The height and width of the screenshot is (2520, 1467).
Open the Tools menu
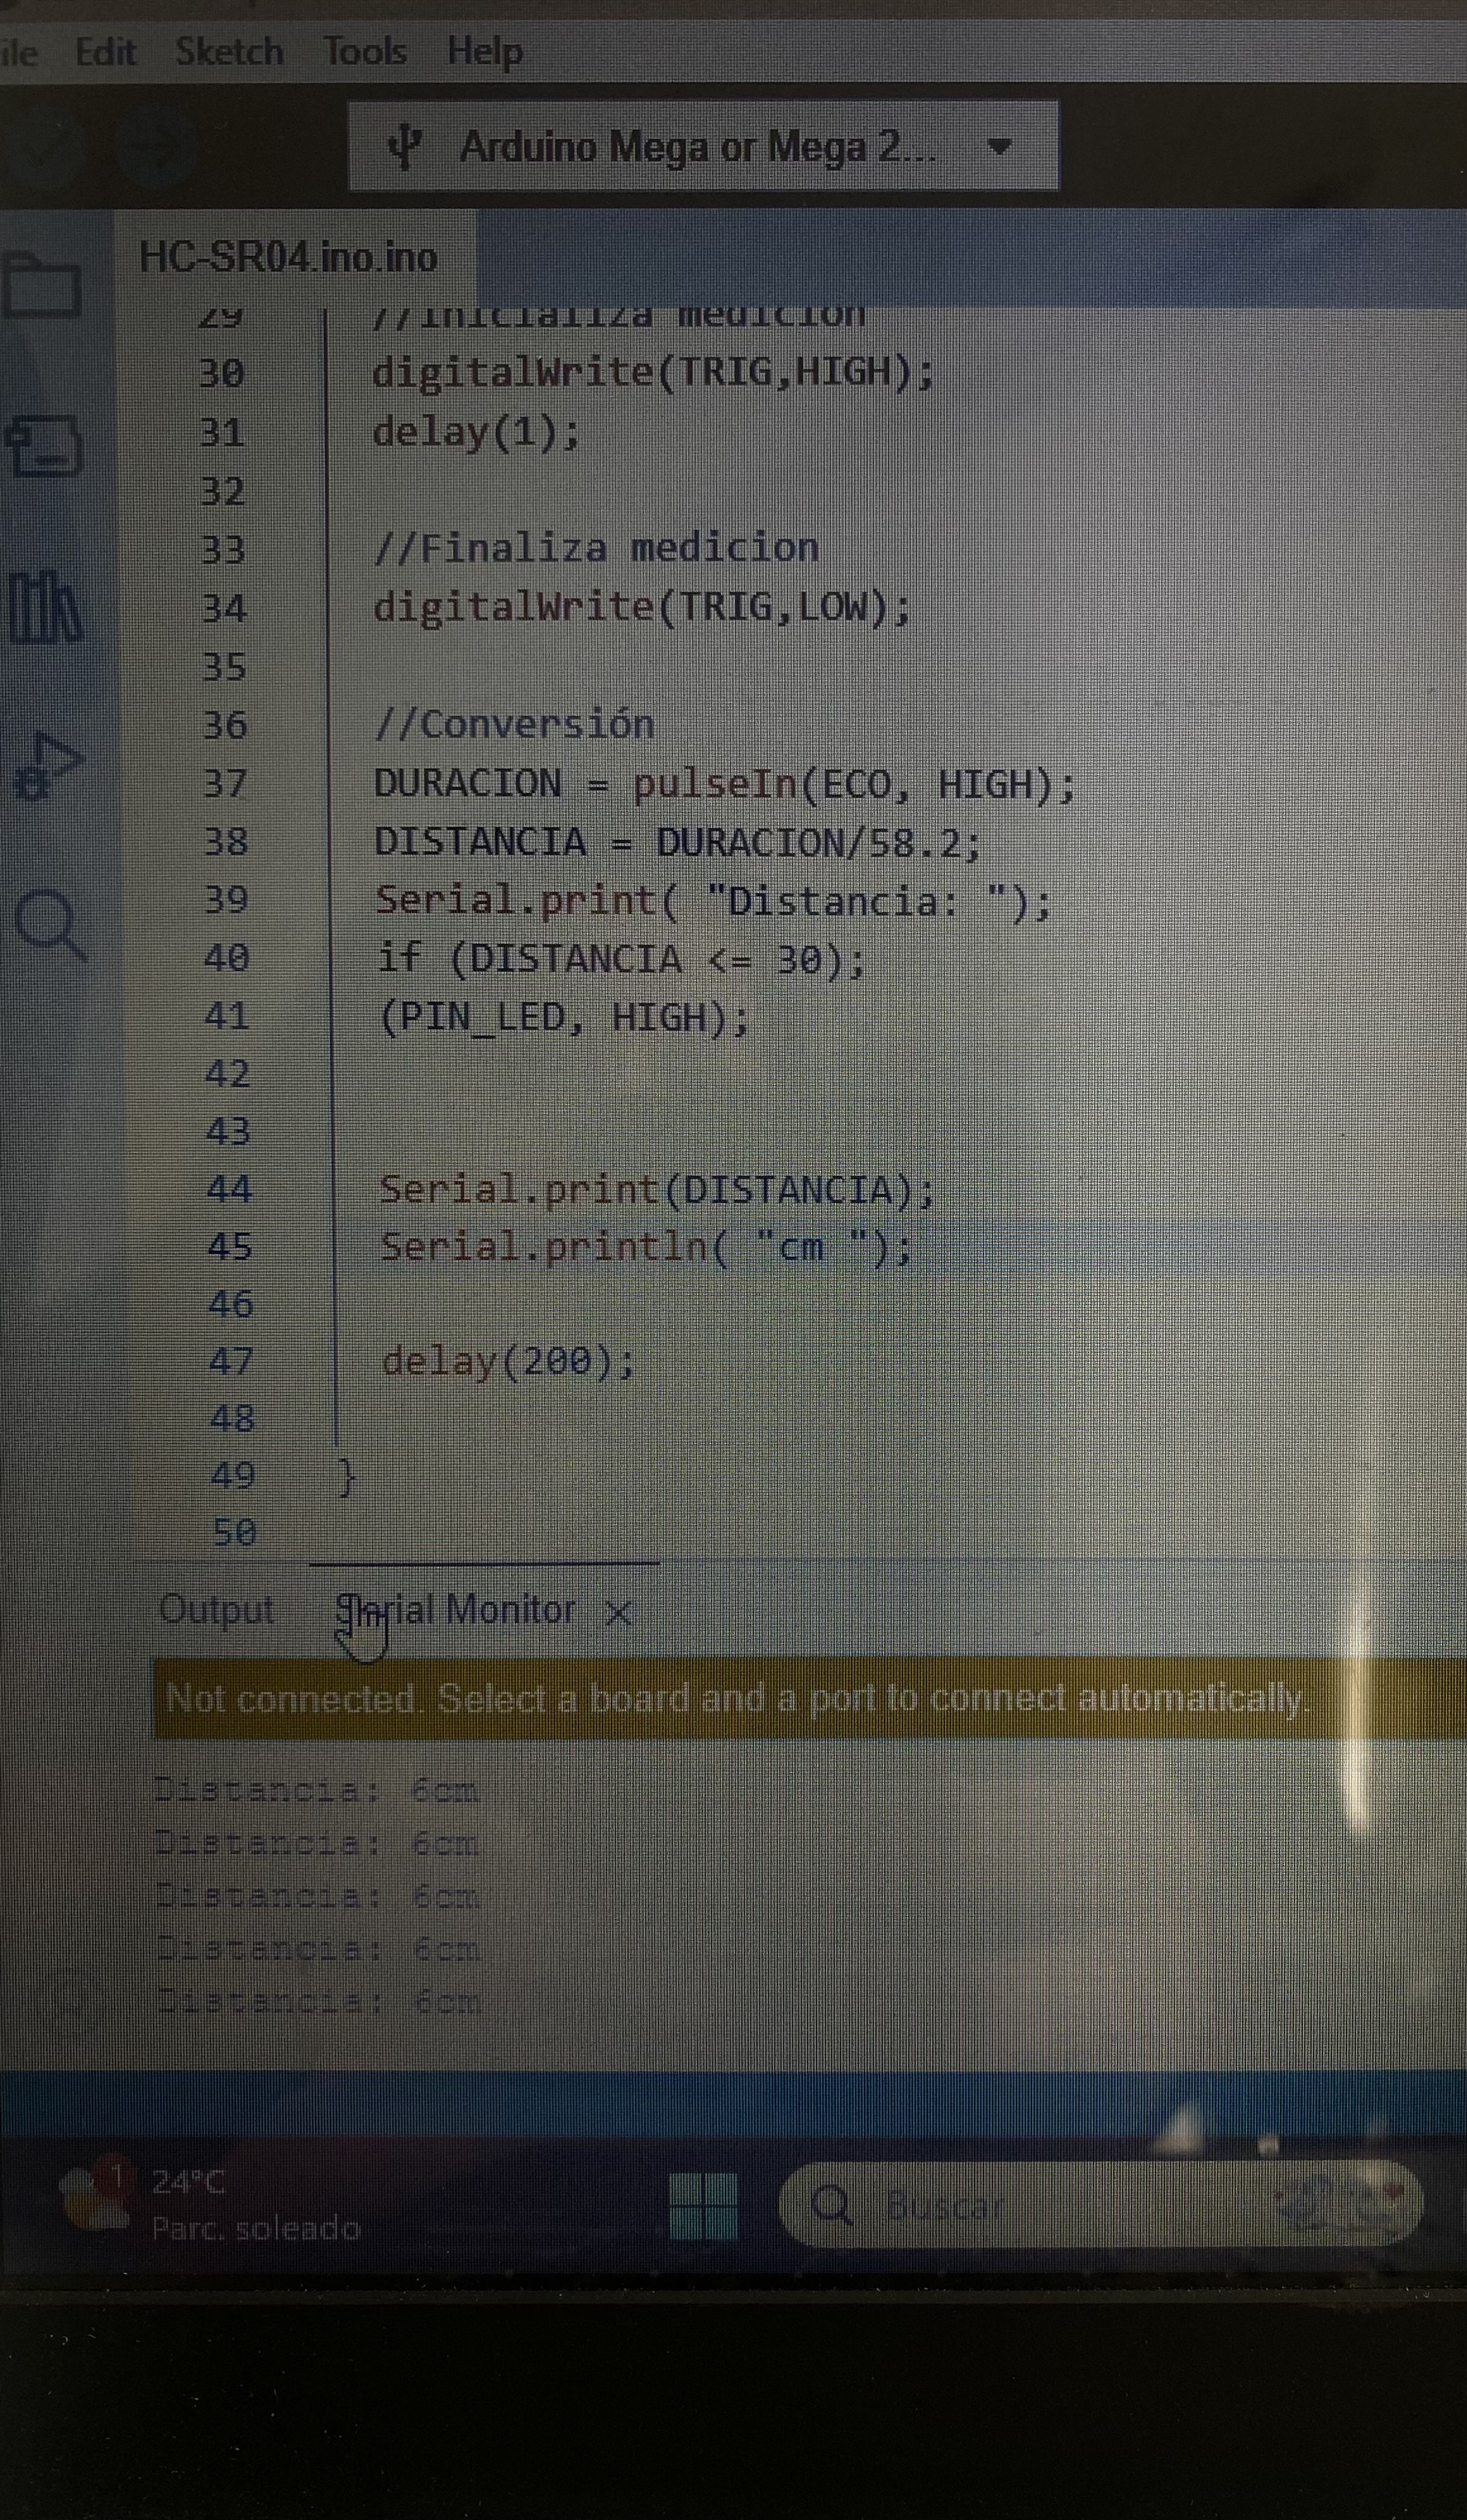[x=365, y=52]
